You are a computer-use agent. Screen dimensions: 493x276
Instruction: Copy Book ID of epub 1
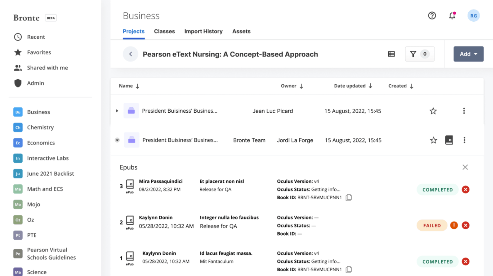tap(349, 270)
